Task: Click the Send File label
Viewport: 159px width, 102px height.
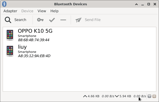Action: (93, 20)
